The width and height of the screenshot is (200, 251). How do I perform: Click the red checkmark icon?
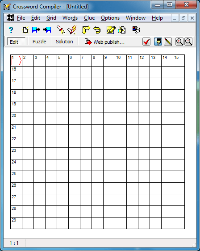(146, 42)
